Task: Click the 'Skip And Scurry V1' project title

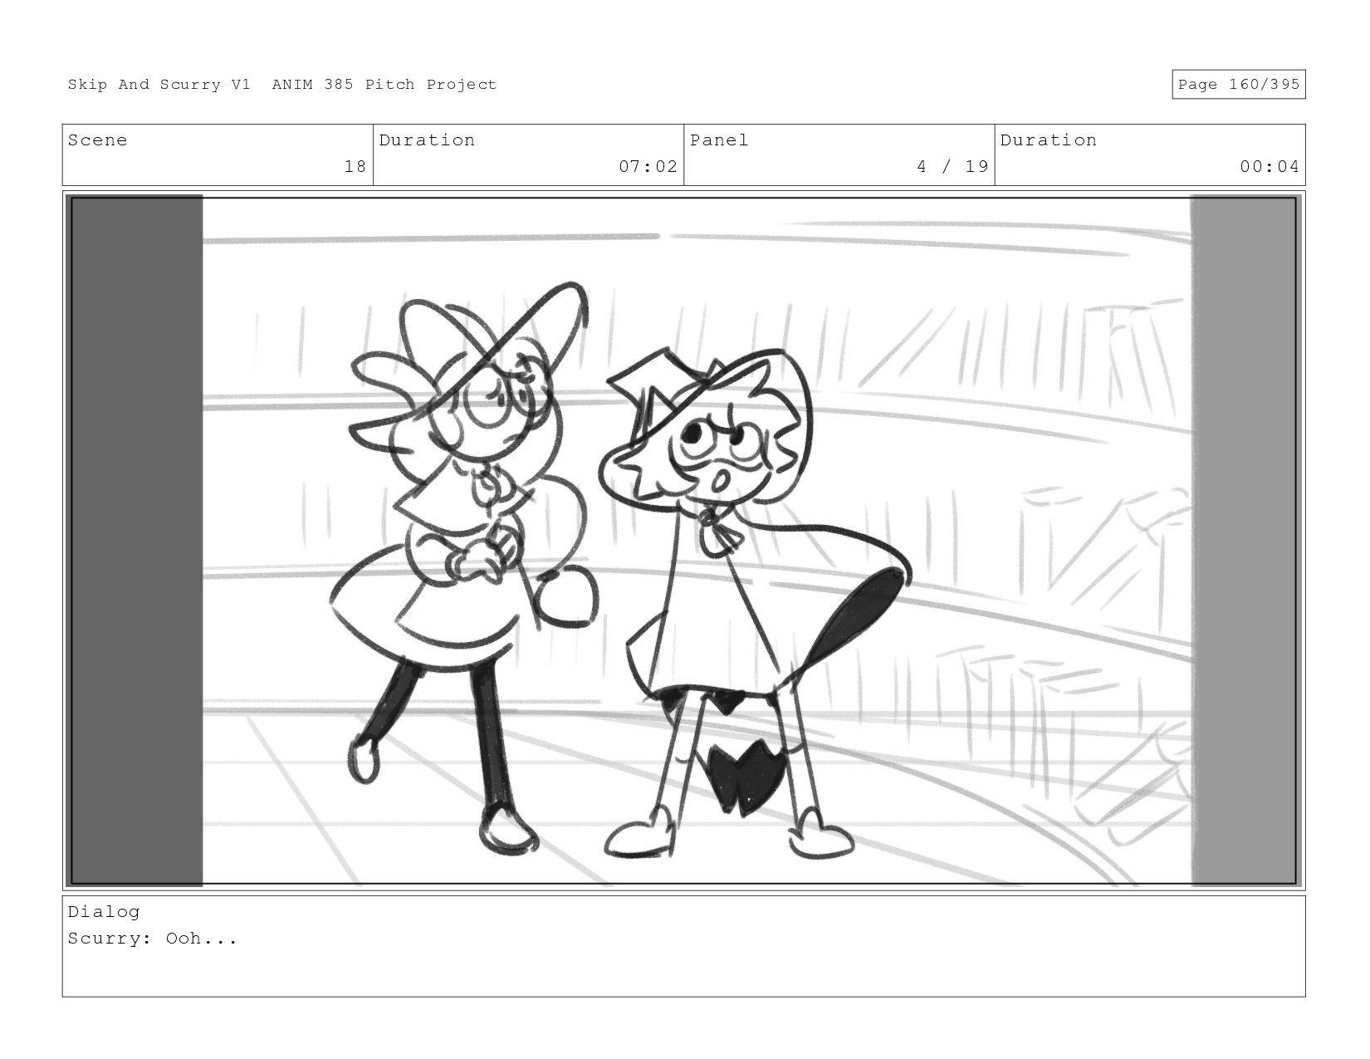Action: (159, 85)
